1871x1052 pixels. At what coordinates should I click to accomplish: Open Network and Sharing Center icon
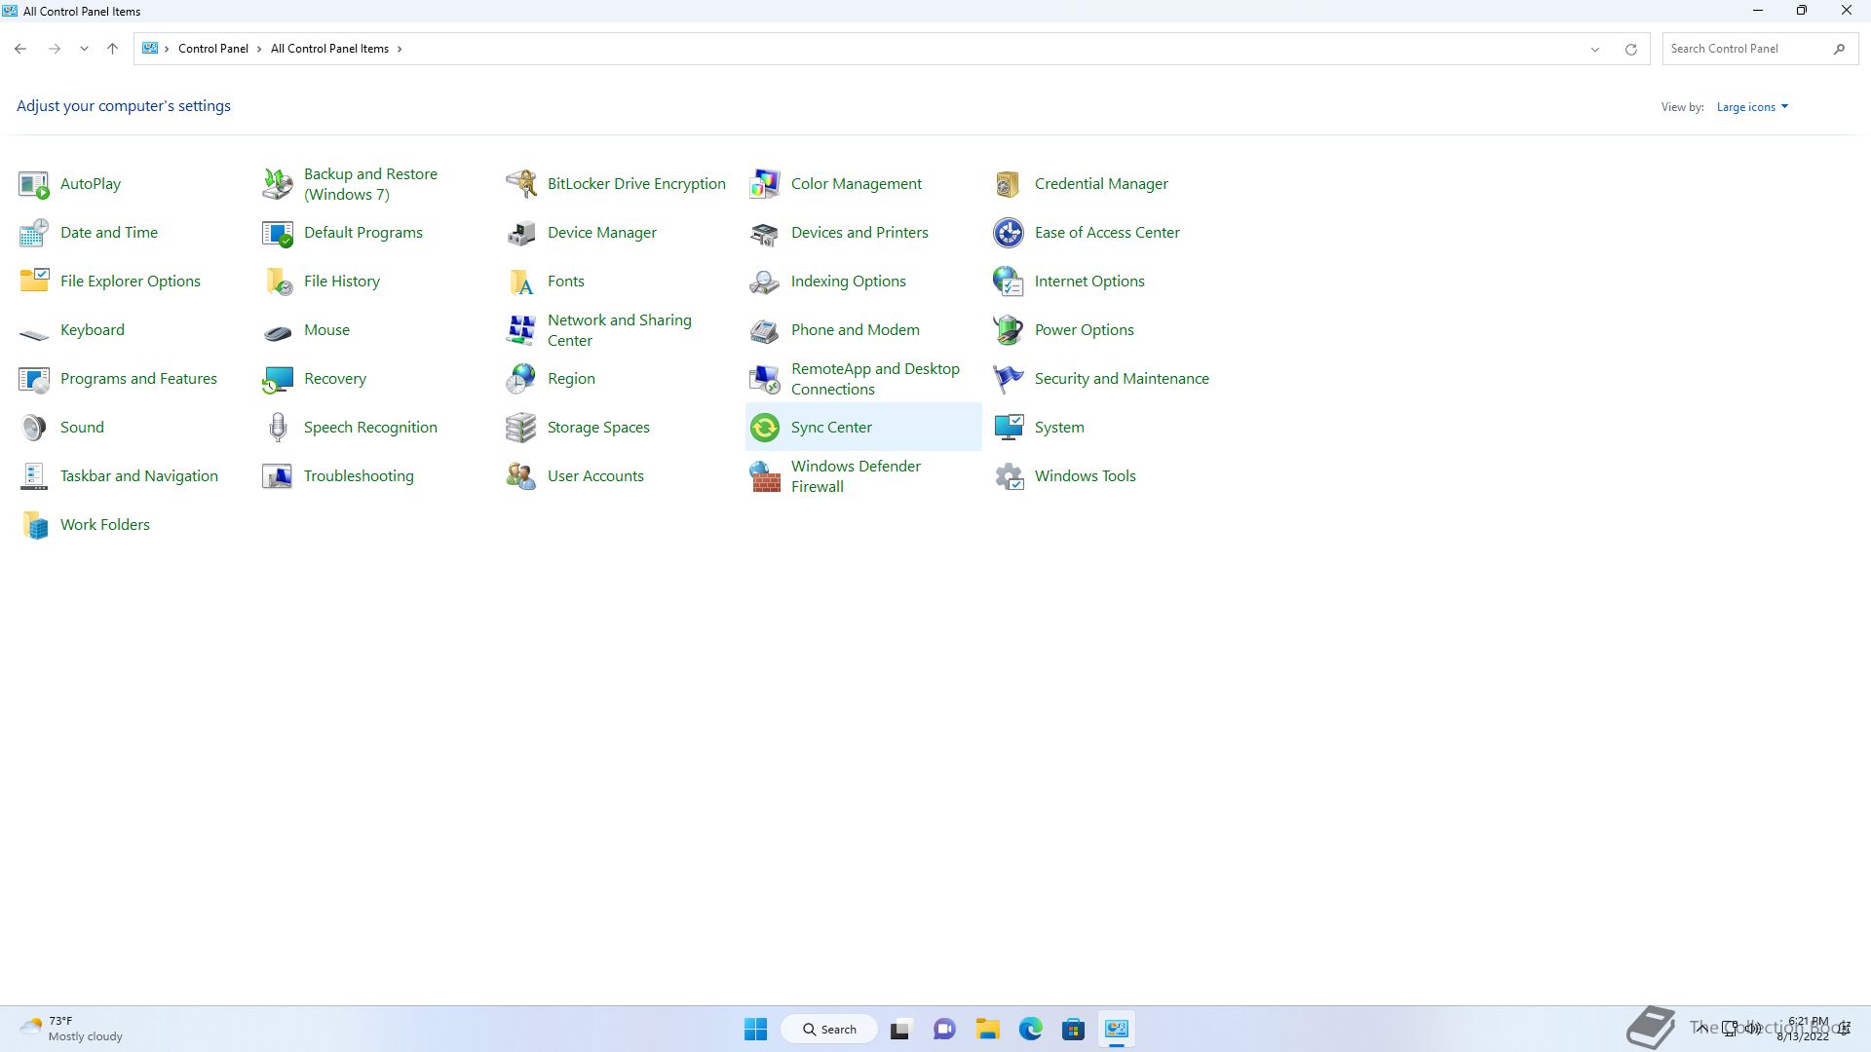coord(521,330)
